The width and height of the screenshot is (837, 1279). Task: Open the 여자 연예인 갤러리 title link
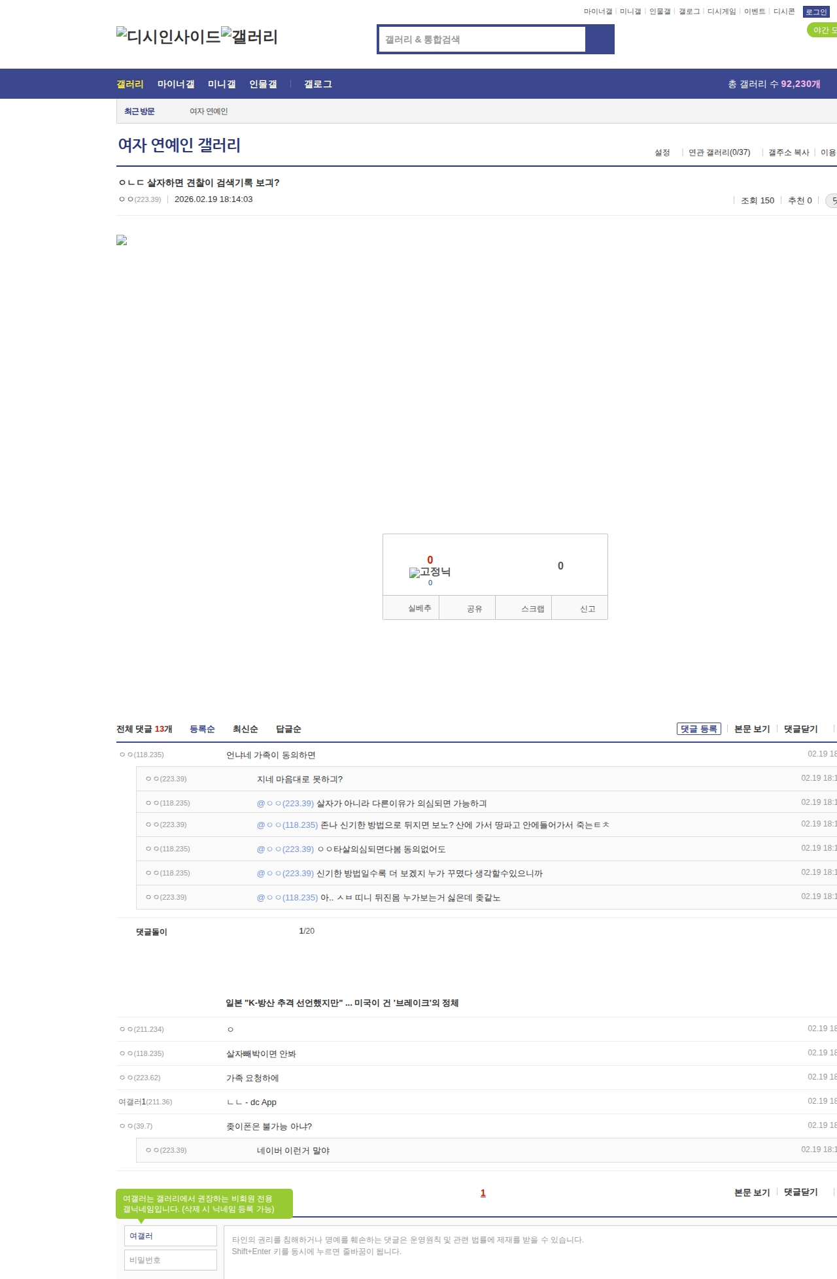click(x=179, y=145)
